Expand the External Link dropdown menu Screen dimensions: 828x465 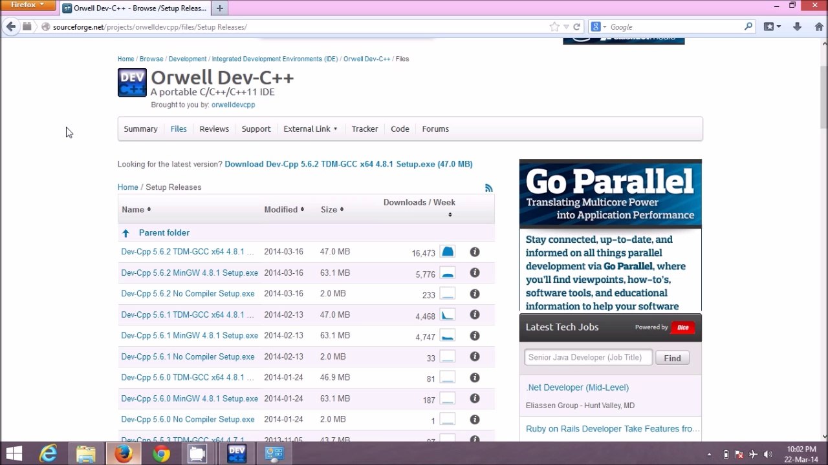pyautogui.click(x=310, y=129)
